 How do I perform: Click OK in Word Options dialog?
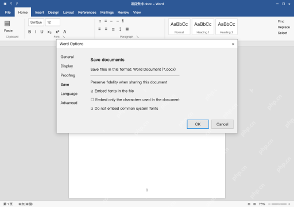tap(198, 124)
